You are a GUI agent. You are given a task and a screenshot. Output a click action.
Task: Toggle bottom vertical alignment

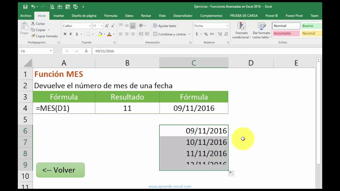(133, 25)
